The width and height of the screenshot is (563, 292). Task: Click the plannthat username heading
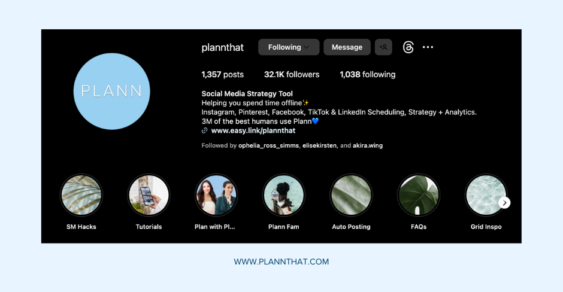223,47
